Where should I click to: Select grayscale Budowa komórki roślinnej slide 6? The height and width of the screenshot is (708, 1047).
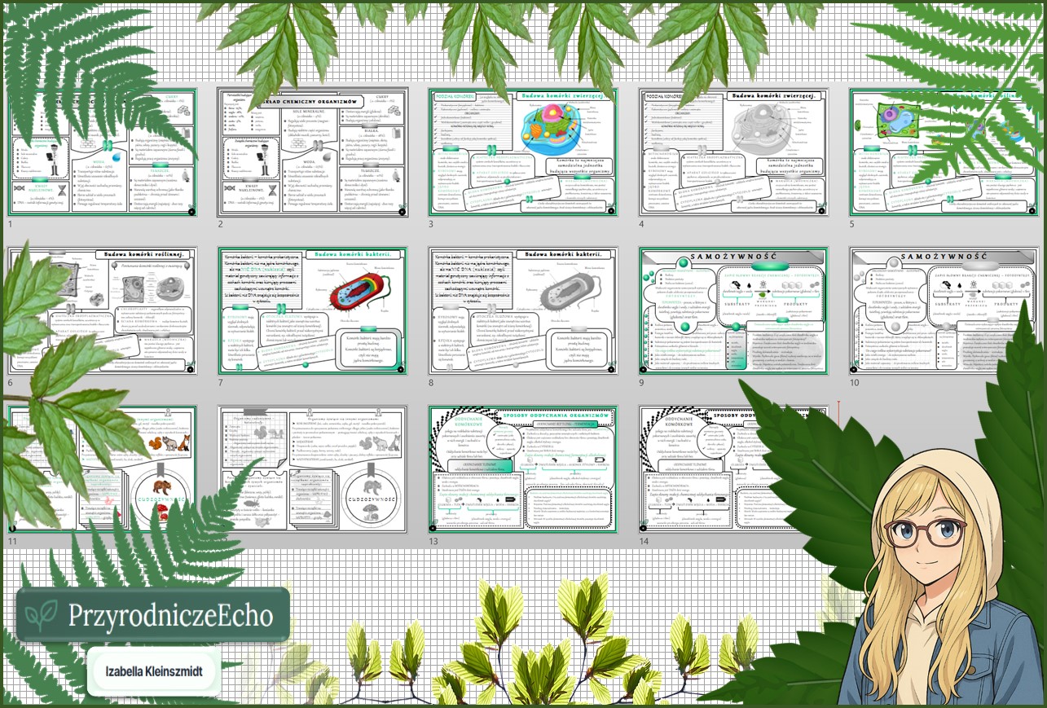(x=101, y=311)
